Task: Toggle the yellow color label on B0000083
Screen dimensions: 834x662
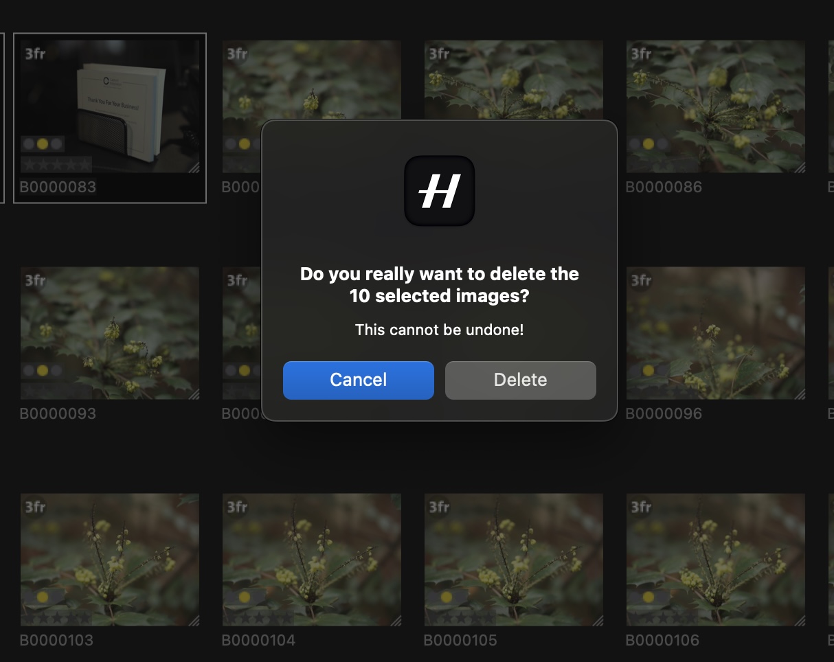Action: 43,144
